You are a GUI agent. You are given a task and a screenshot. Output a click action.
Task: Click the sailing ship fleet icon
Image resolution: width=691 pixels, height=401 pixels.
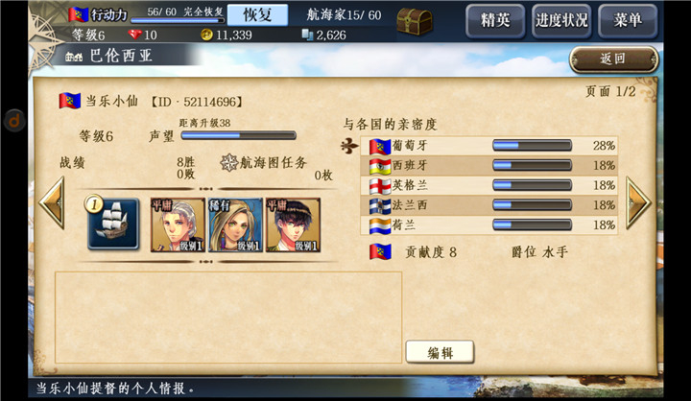[x=113, y=224]
